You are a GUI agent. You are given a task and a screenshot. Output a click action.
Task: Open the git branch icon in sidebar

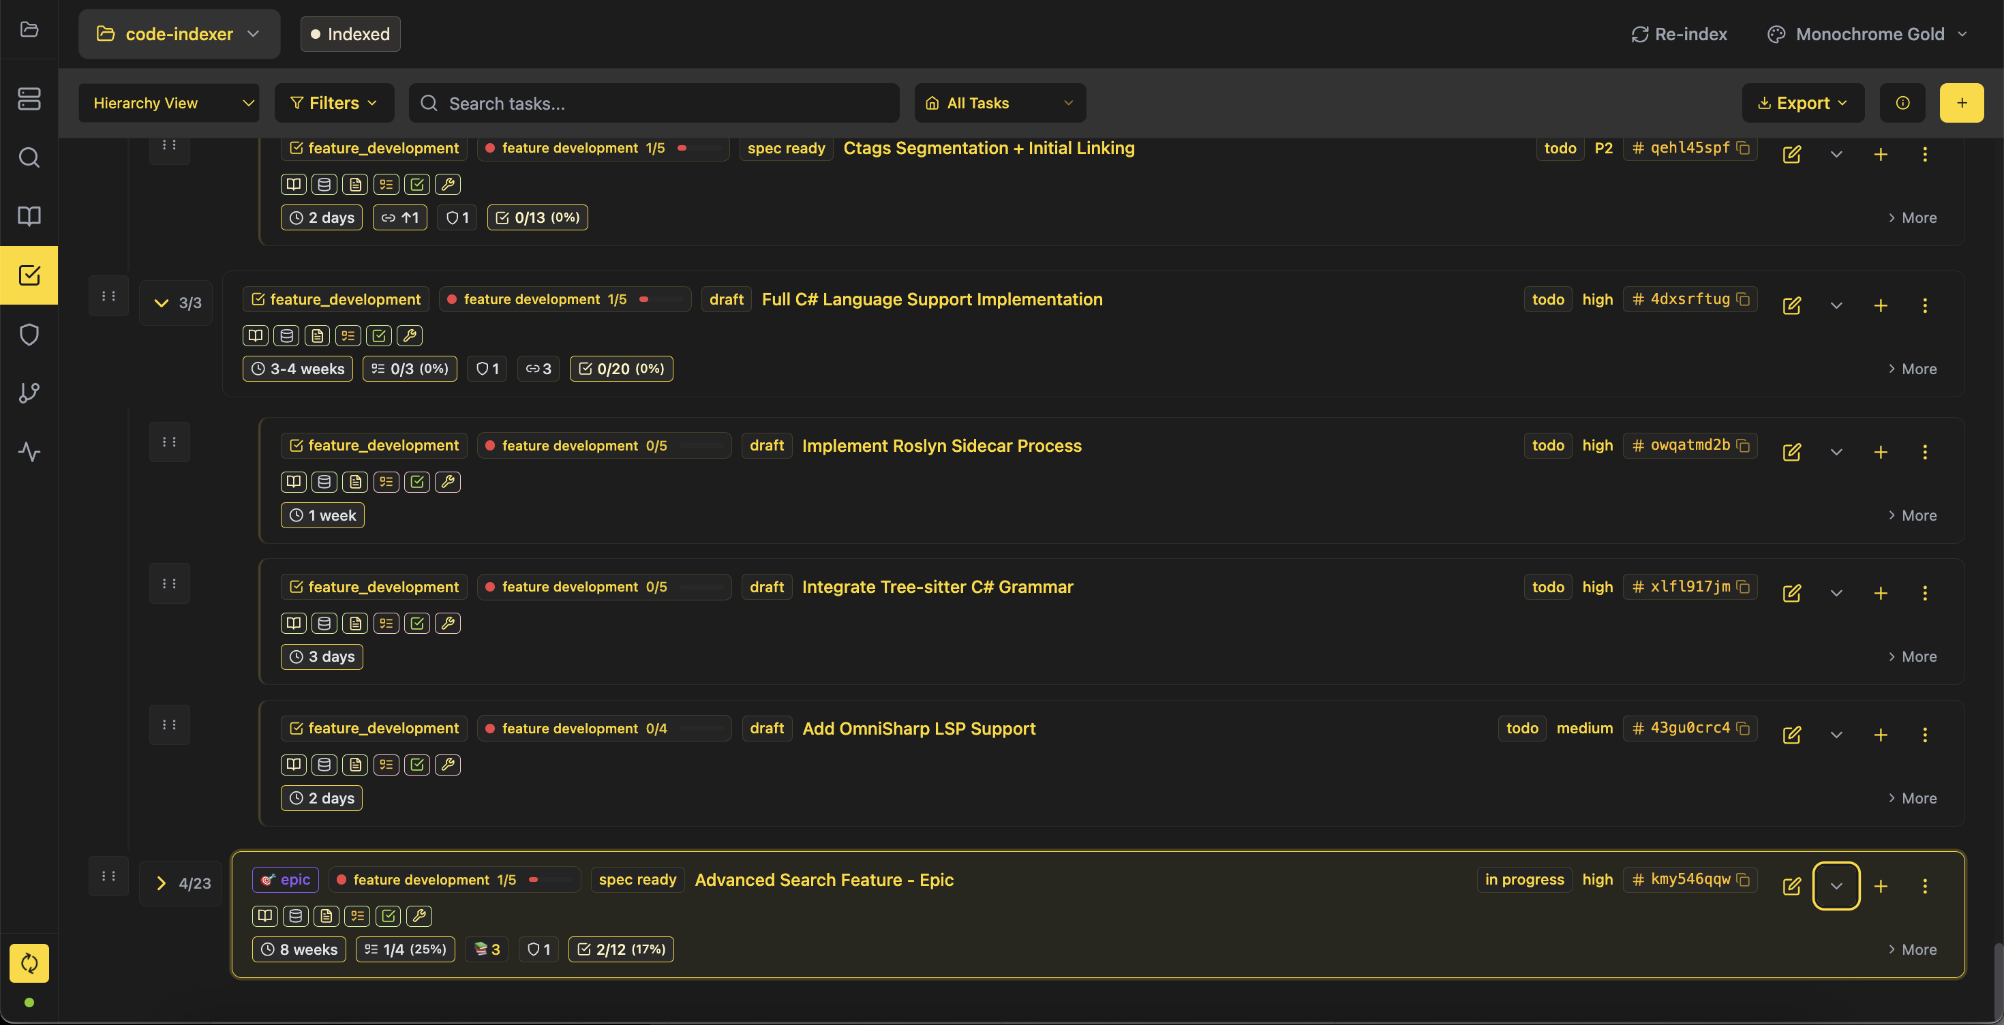[29, 393]
